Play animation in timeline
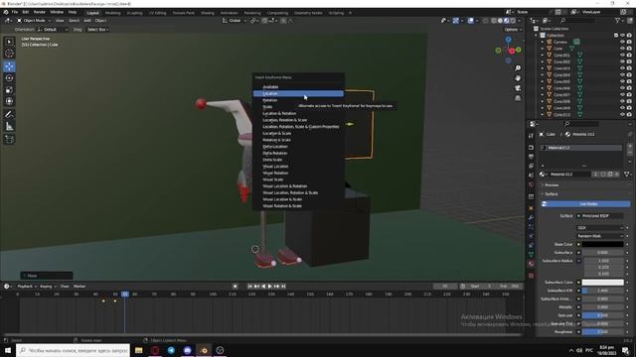 269,287
